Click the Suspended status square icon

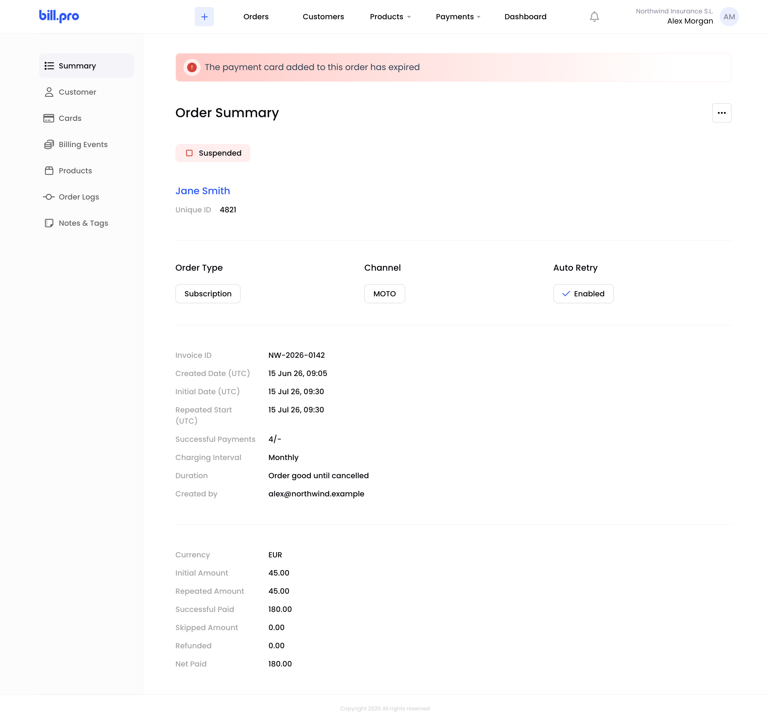tap(189, 153)
